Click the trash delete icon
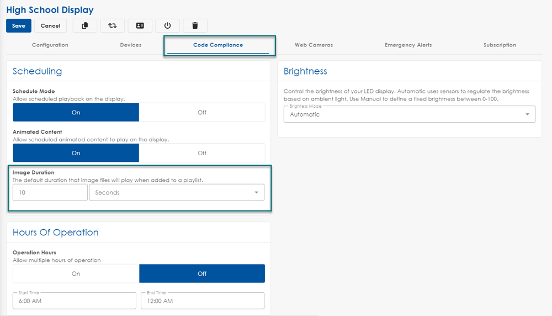 (x=195, y=25)
